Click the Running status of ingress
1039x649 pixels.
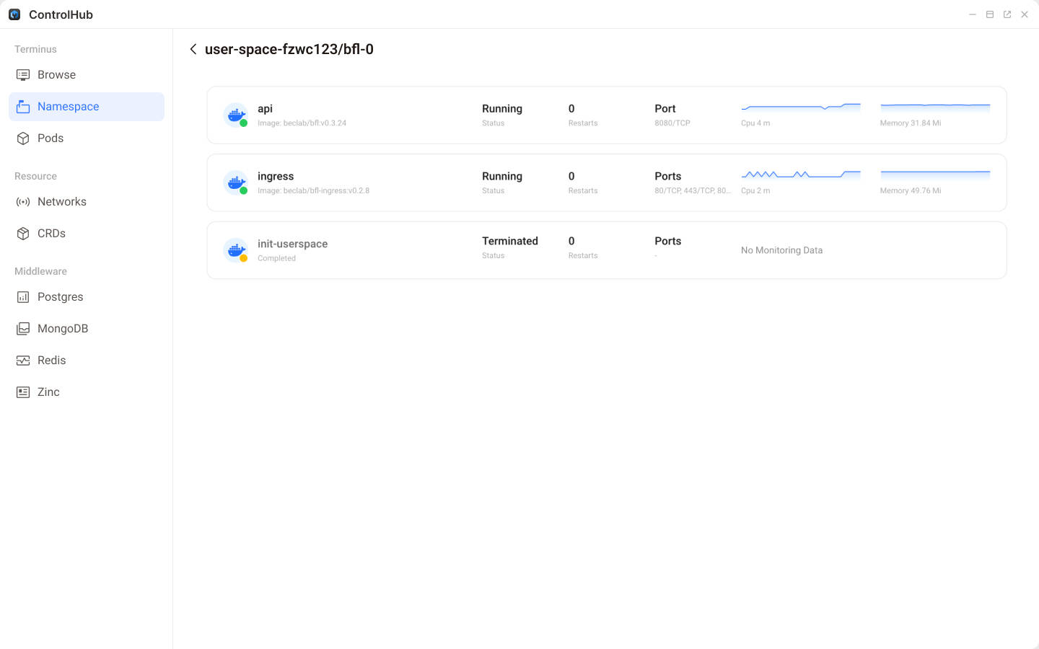[502, 177]
